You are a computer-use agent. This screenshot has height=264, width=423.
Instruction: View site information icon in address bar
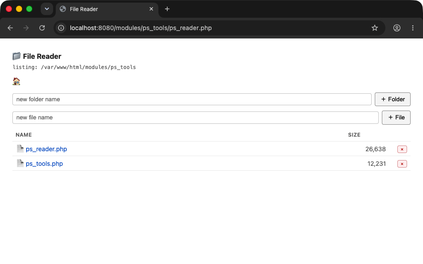pos(61,28)
